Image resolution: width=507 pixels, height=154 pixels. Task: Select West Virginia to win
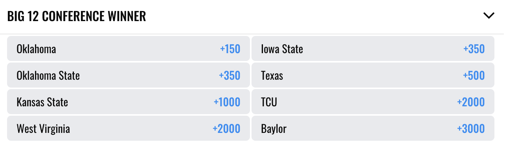(x=129, y=129)
